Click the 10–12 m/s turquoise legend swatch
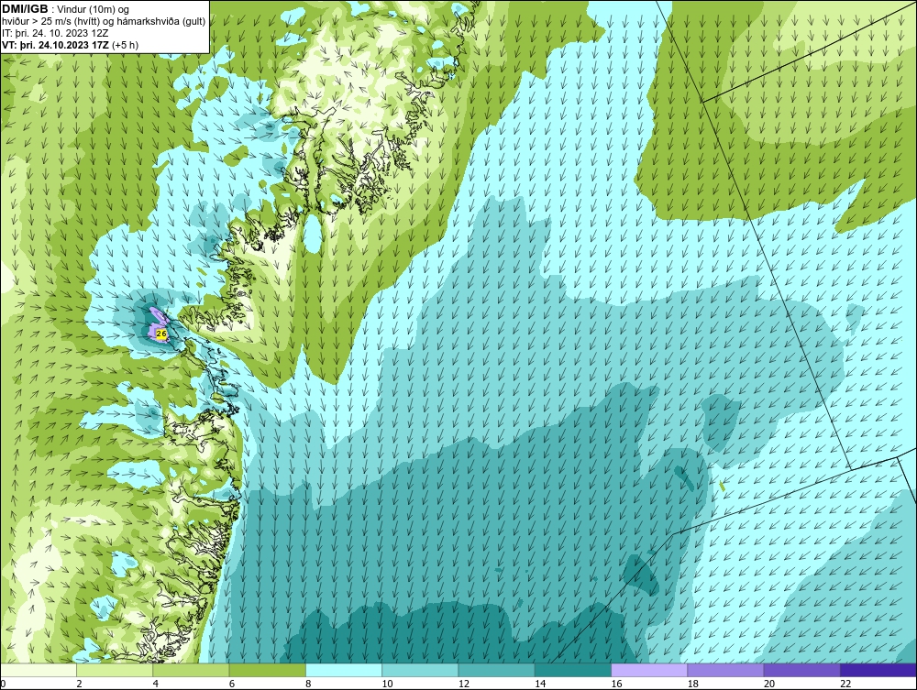 click(x=420, y=670)
